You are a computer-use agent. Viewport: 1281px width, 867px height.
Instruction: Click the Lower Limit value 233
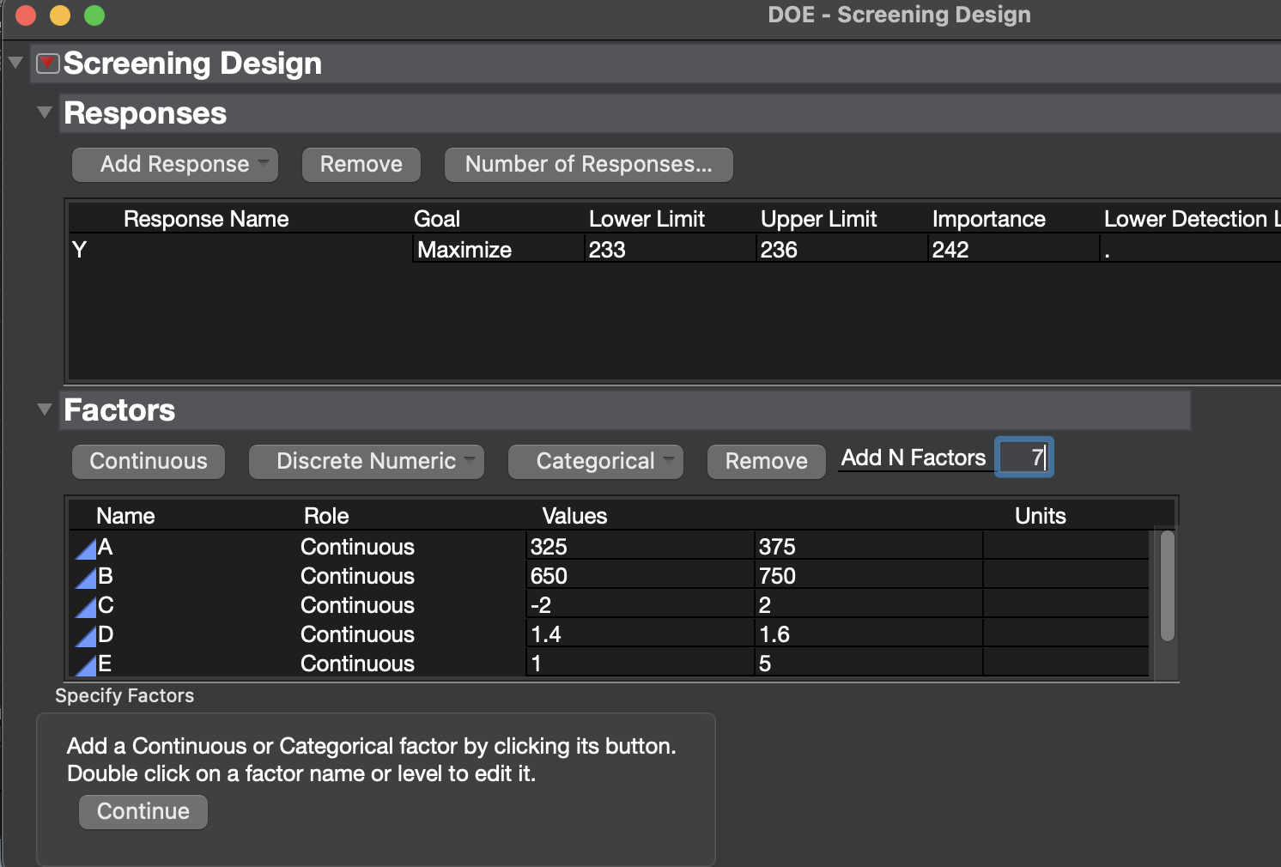pos(670,250)
